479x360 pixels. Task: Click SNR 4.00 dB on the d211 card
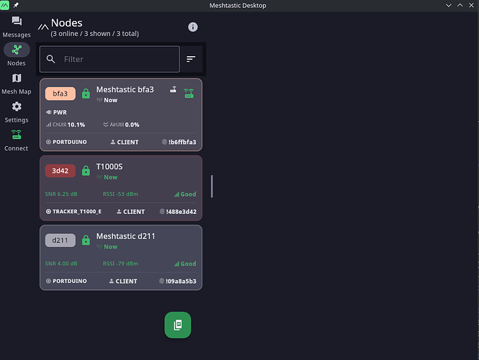61,264
